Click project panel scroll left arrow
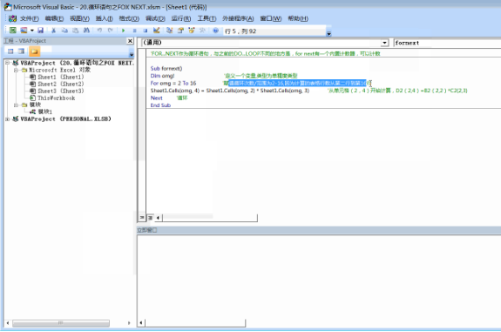 point(8,323)
